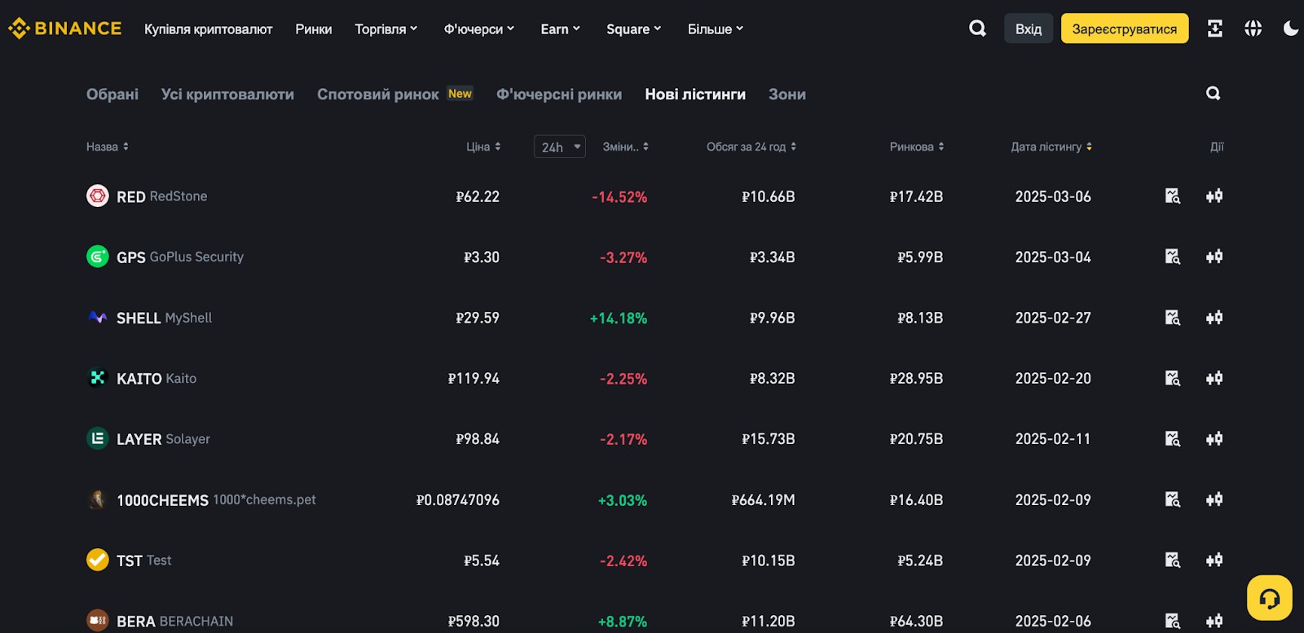Viewport: 1304px width, 633px height.
Task: Switch to Зони tab
Action: point(787,95)
